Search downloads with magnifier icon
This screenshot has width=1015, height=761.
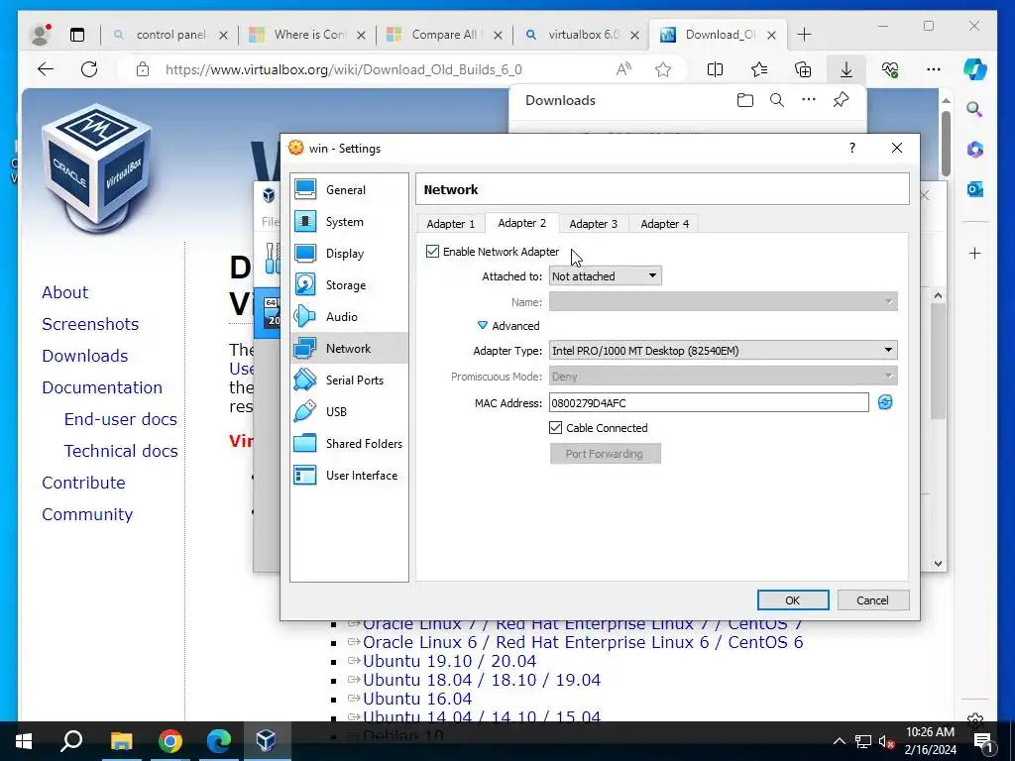[x=777, y=100]
